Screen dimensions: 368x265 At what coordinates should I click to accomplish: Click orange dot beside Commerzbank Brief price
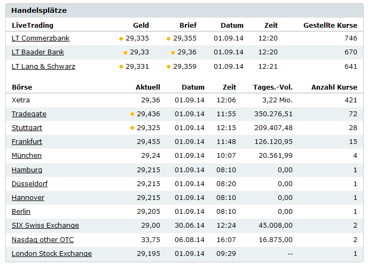[x=169, y=39]
